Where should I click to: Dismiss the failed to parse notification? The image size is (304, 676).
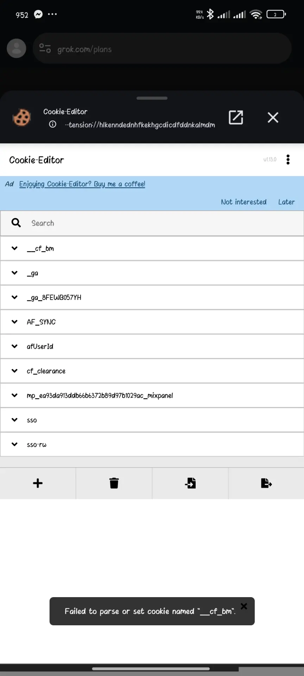click(244, 606)
